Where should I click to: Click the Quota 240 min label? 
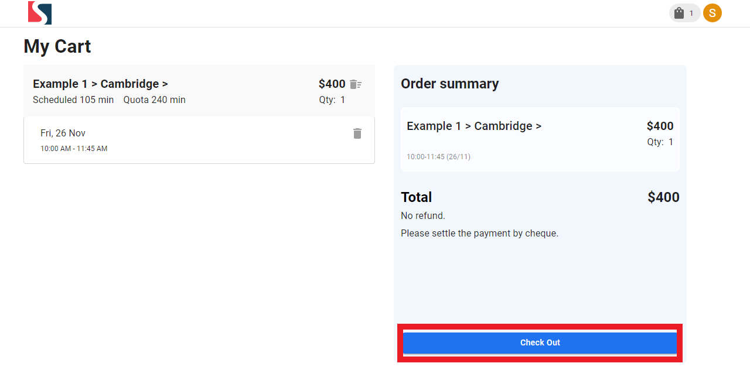click(x=154, y=100)
